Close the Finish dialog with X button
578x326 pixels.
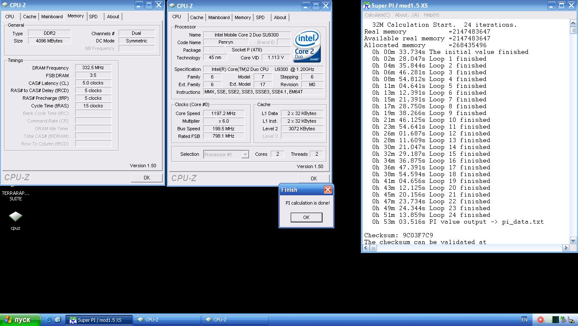pos(328,190)
